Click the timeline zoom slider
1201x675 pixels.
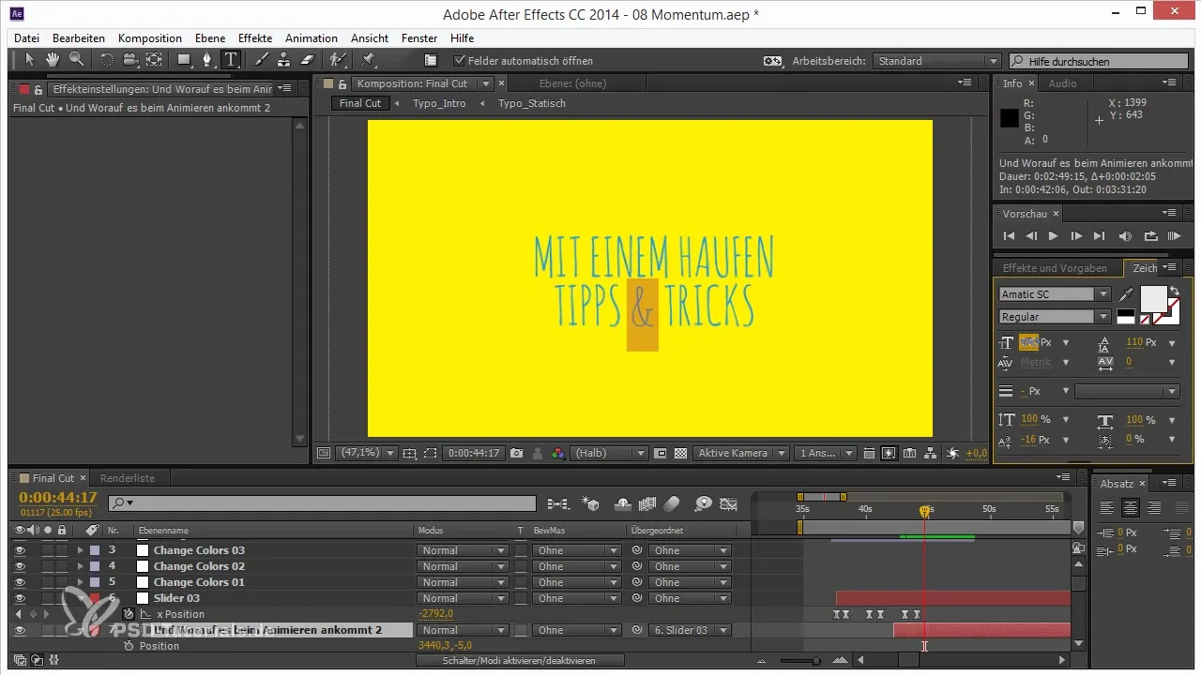coord(798,661)
